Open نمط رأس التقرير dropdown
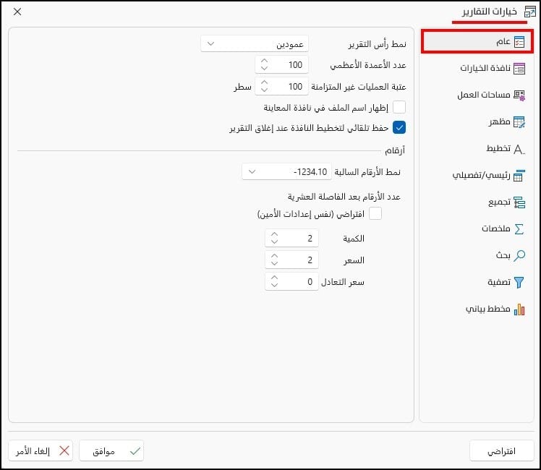Screen dimensions: 541x470 [x=255, y=44]
